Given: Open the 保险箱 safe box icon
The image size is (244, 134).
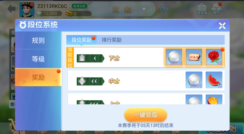Looking at the screenshot, I should click(x=202, y=9).
